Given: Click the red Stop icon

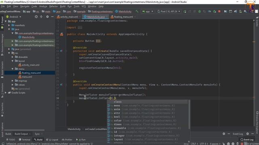Looking at the screenshot, I should point(219,12).
